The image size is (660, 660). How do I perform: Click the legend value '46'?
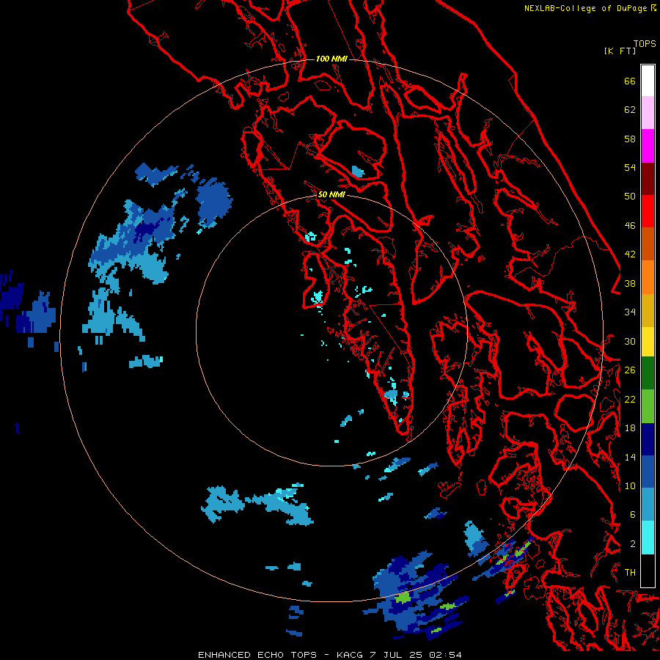click(630, 226)
